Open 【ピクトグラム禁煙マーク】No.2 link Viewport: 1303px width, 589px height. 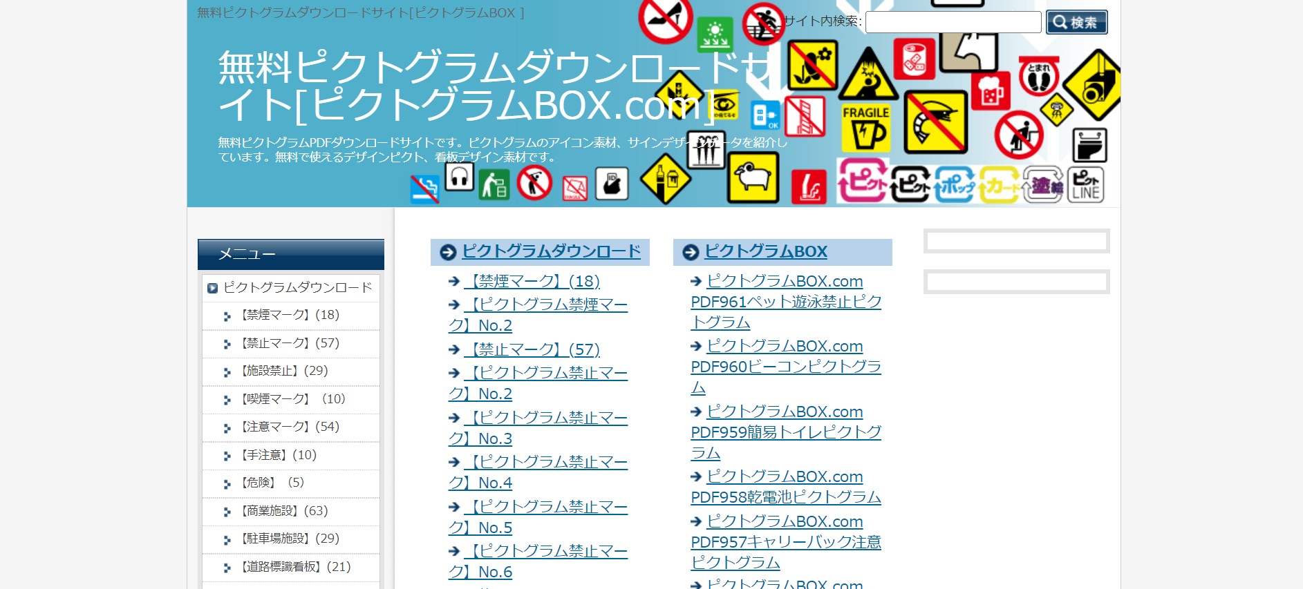(538, 315)
